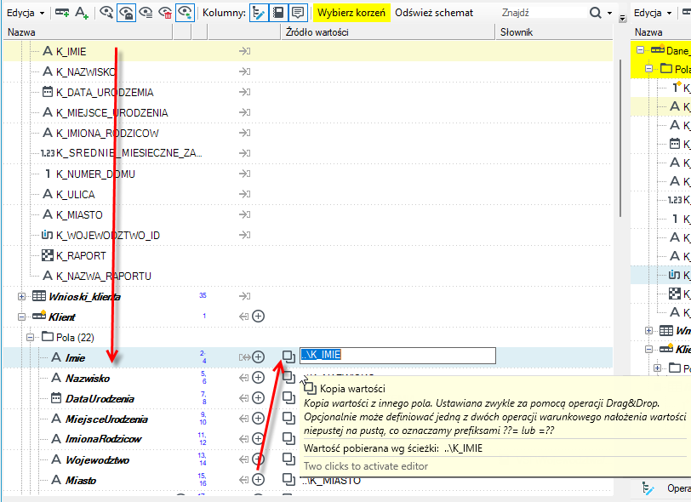This screenshot has height=502, width=691.
Task: Click the Wybierz korzeń button
Action: tap(351, 13)
